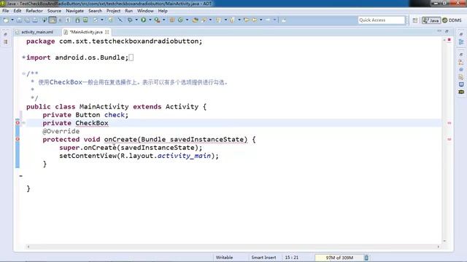Click the 15 : 21 cursor position status
Image resolution: width=467 pixels, height=262 pixels.
[x=292, y=258]
